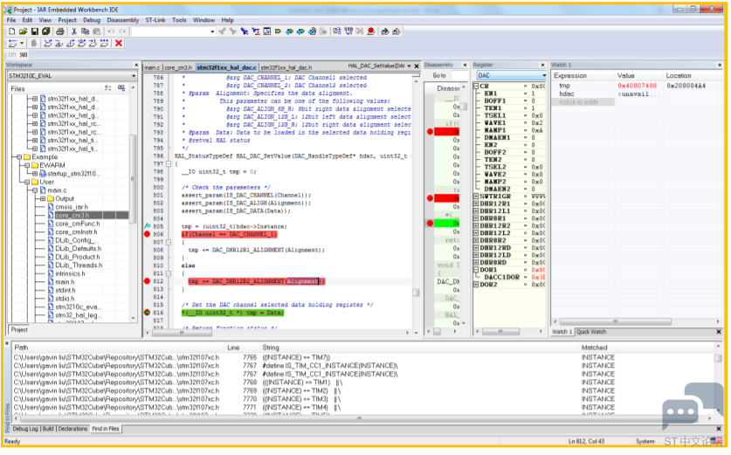Toggle breakpoint marker on line 812
The width and height of the screenshot is (731, 455).
(x=147, y=281)
